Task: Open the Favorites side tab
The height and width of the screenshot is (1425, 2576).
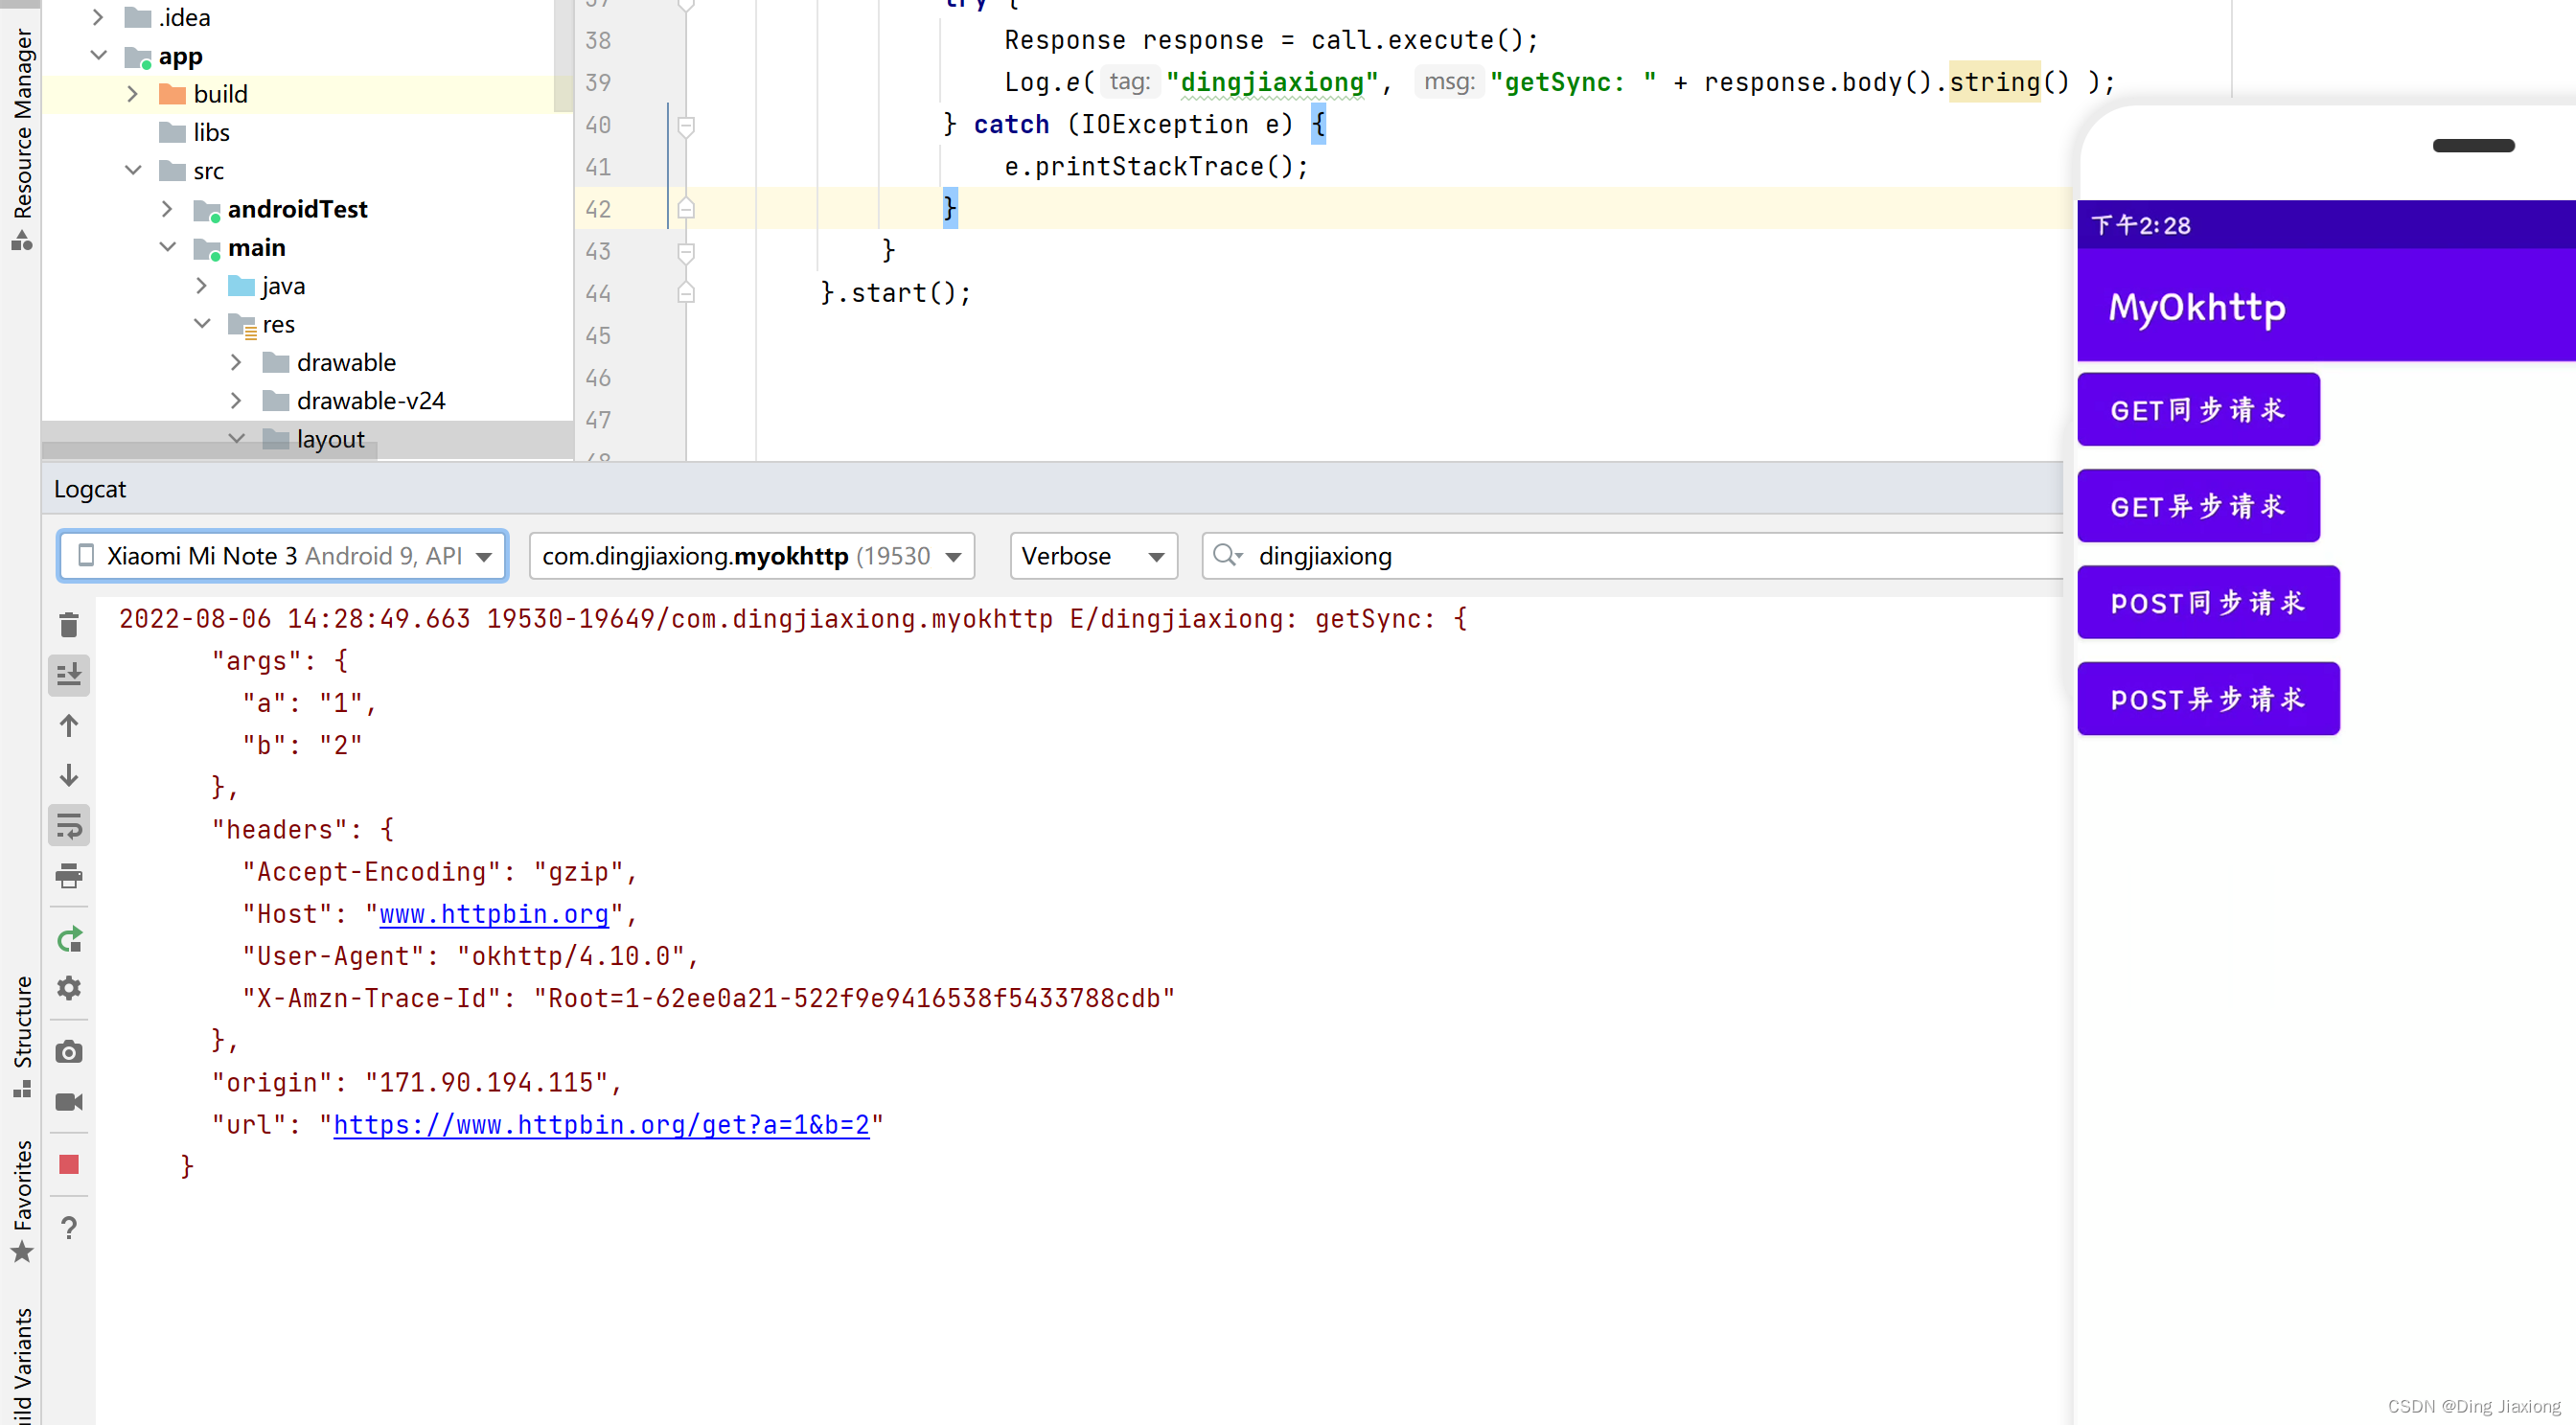Action: 22,1202
